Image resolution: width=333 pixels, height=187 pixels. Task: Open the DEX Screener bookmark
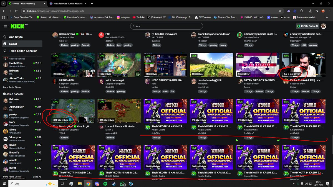click(x=203, y=17)
